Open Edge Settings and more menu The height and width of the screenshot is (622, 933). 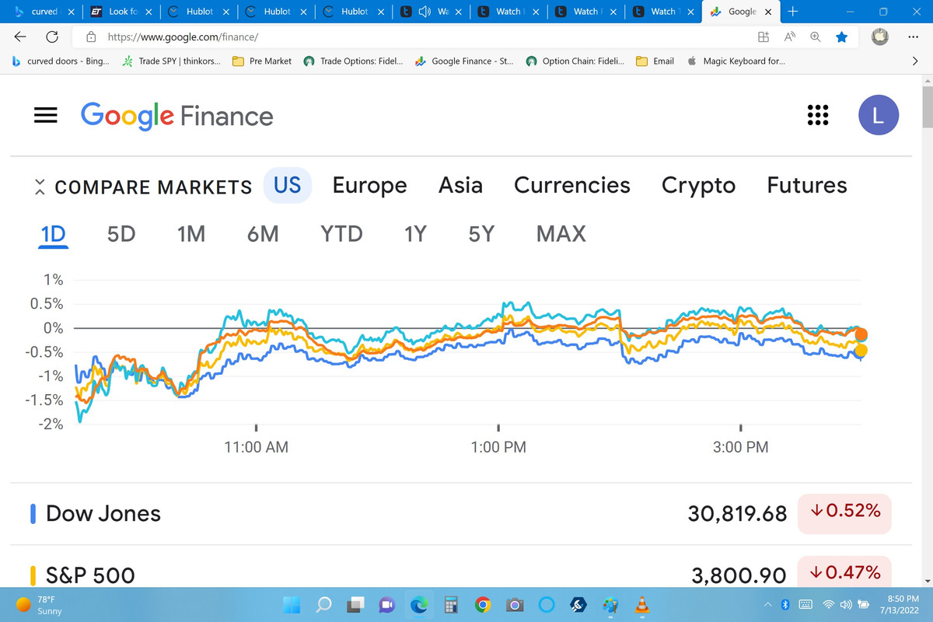914,37
